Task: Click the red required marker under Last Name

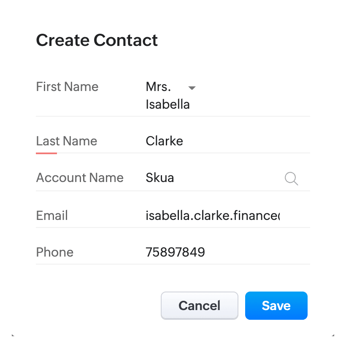Action: 46,153
